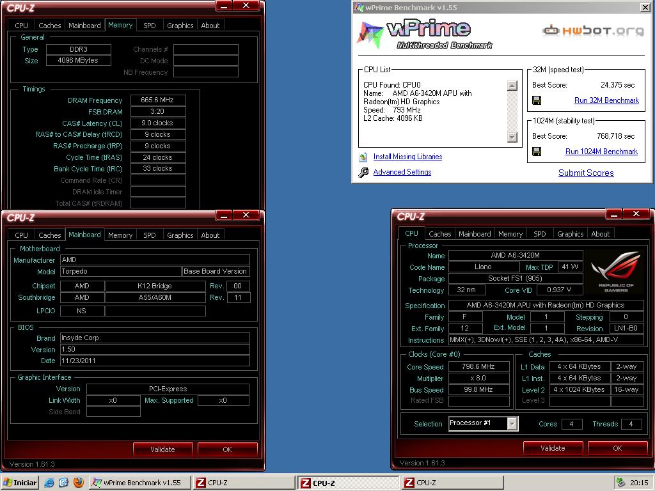The height and width of the screenshot is (491, 655).
Task: Launch Firefox from quick launch
Action: click(x=78, y=483)
